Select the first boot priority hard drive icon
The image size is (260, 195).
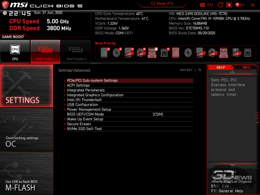pos(104,53)
